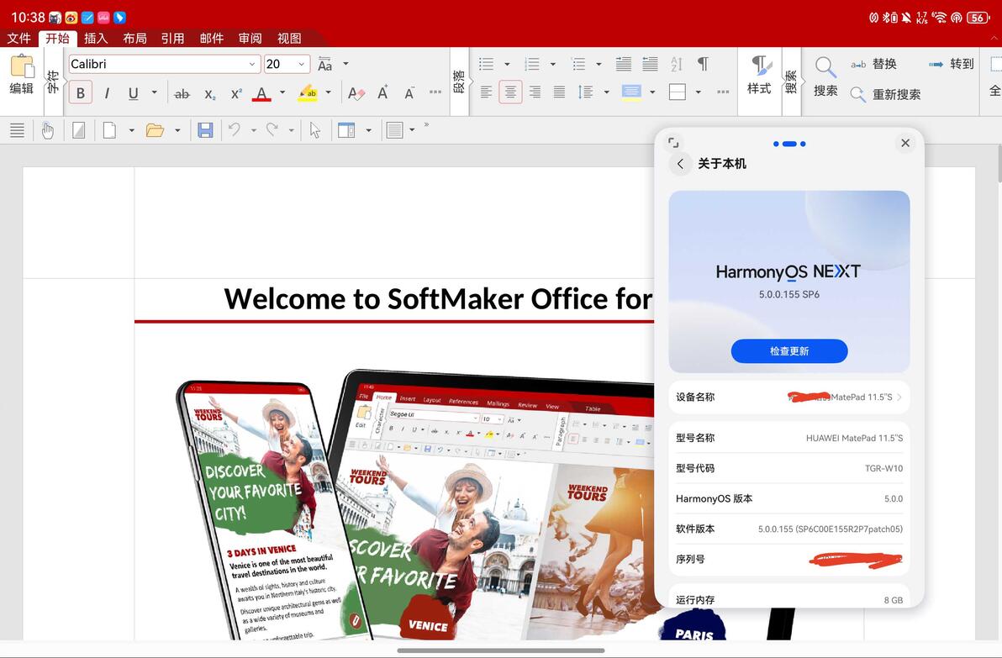
Task: Click the floating window resize corner icon
Action: click(673, 143)
